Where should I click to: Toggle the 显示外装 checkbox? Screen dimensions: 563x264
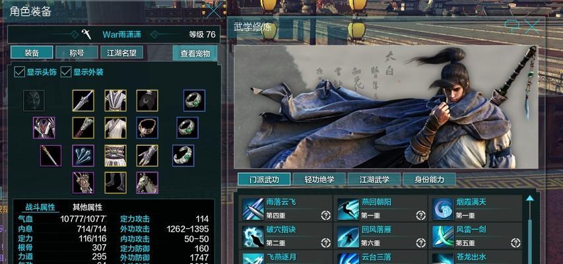point(66,71)
